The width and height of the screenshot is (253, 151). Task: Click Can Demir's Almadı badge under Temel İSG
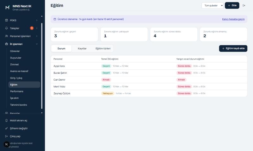click(106, 80)
